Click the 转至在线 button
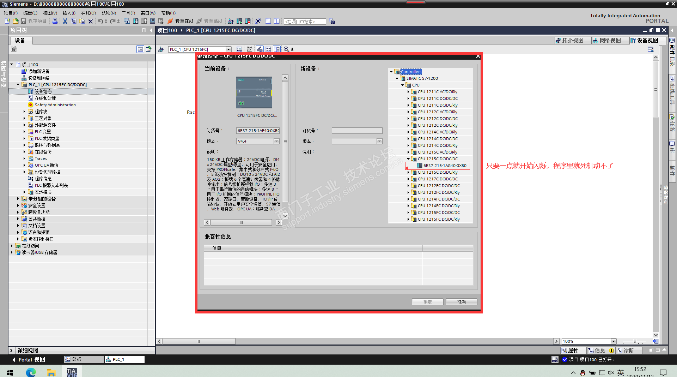 (x=181, y=21)
